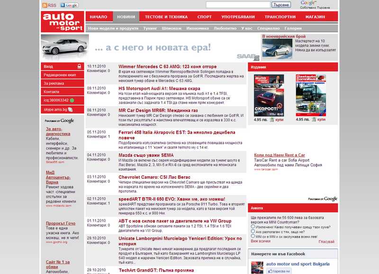Screen dimensions: 379x274
Task: Click the Пророкът Гочо ad link
Action: (61, 223)
